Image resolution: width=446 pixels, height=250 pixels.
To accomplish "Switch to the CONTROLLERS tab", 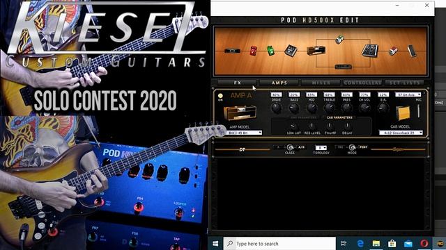I will [362, 83].
